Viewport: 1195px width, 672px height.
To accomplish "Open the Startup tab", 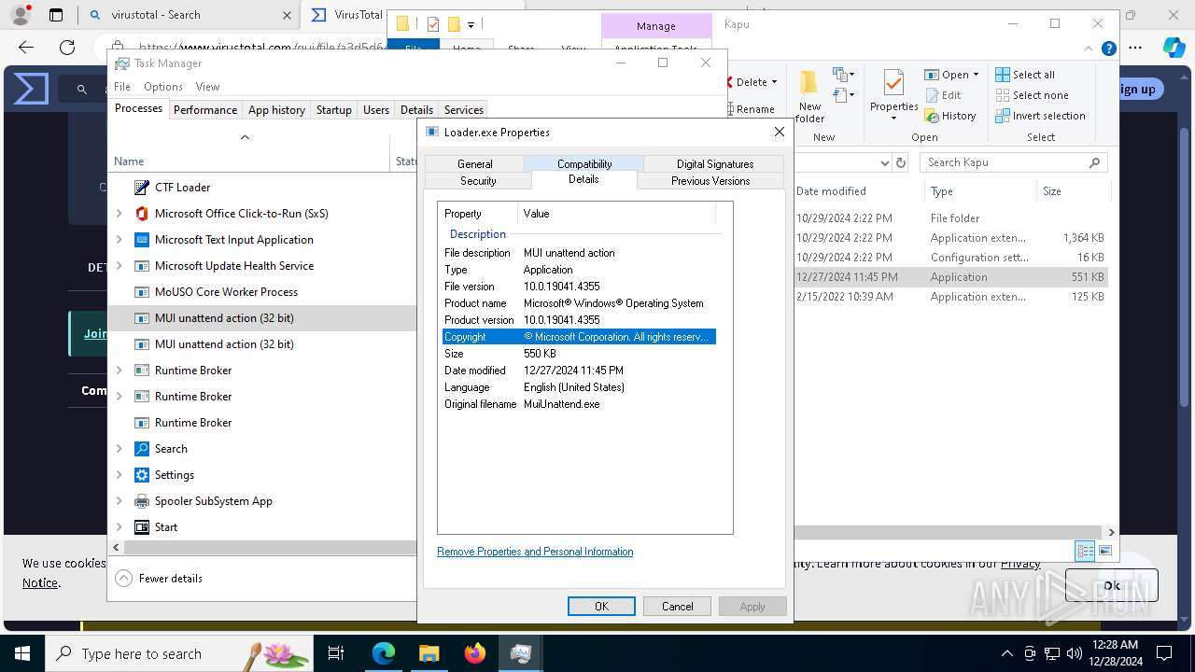I will pyautogui.click(x=333, y=109).
